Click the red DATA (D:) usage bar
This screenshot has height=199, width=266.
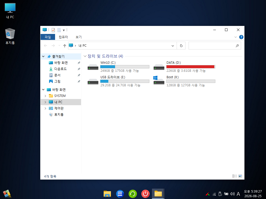(191, 67)
